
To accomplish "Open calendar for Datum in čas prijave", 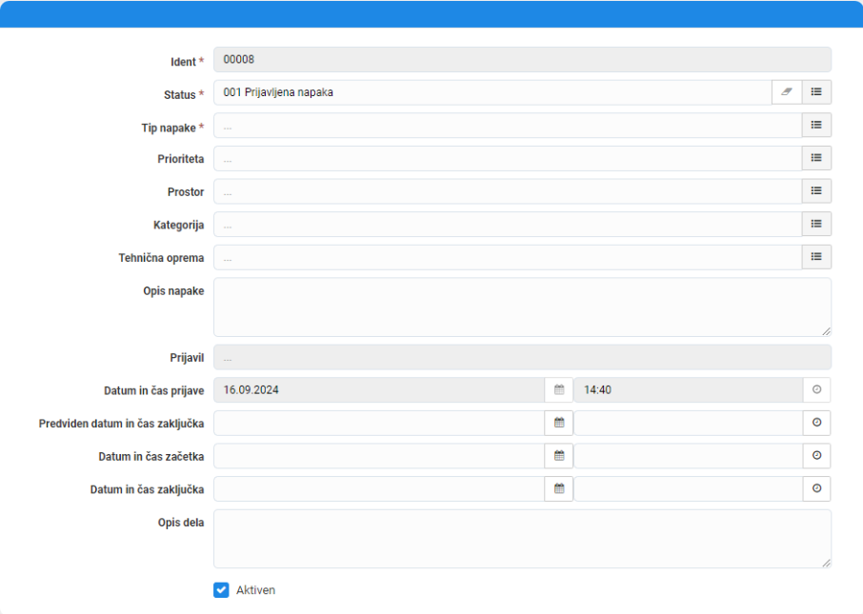I will click(x=559, y=389).
